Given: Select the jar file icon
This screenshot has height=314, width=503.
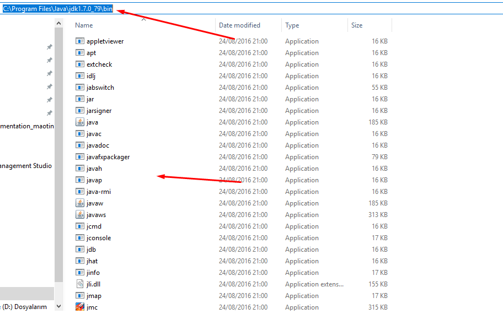Looking at the screenshot, I should click(x=80, y=99).
